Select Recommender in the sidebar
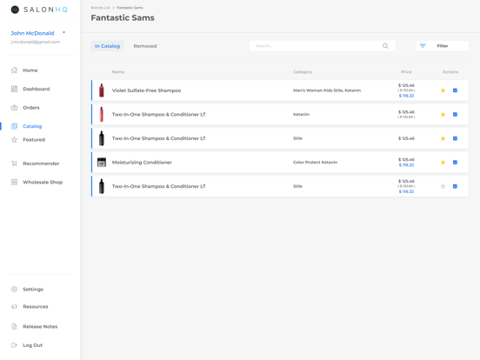The width and height of the screenshot is (480, 360). click(x=41, y=163)
